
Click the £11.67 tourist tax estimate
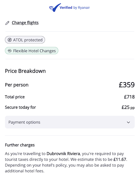[120, 160]
